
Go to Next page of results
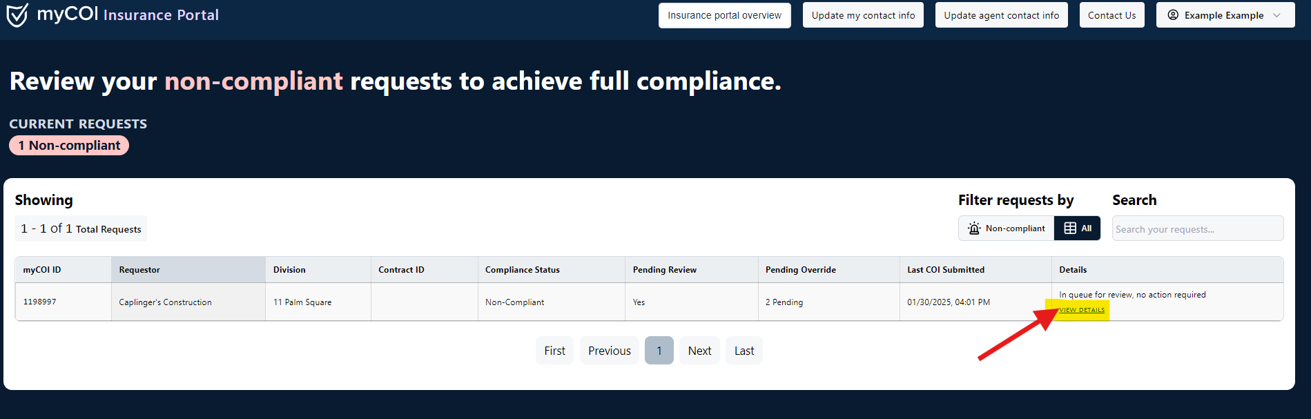point(699,351)
